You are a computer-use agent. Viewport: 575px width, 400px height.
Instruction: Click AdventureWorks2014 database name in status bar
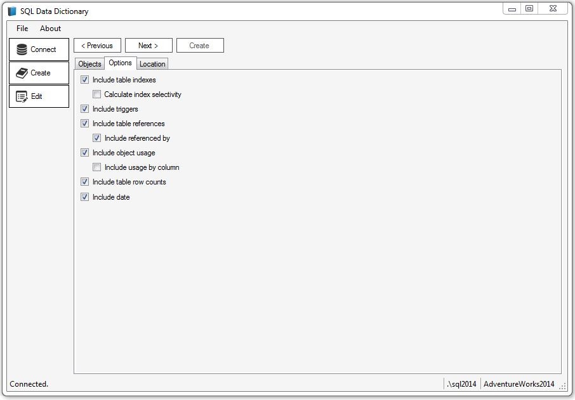pyautogui.click(x=519, y=384)
